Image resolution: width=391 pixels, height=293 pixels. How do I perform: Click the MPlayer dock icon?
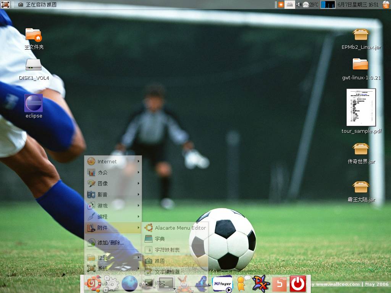[222, 284]
